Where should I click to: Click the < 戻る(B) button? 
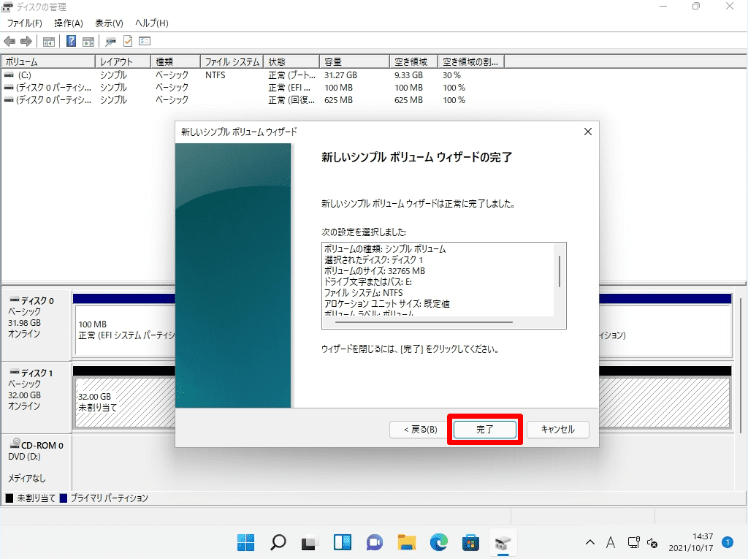tap(420, 429)
